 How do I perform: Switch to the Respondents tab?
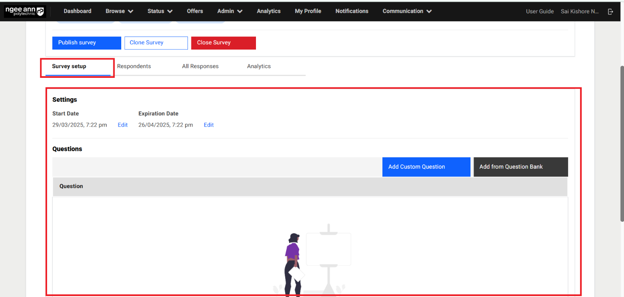[x=134, y=67]
